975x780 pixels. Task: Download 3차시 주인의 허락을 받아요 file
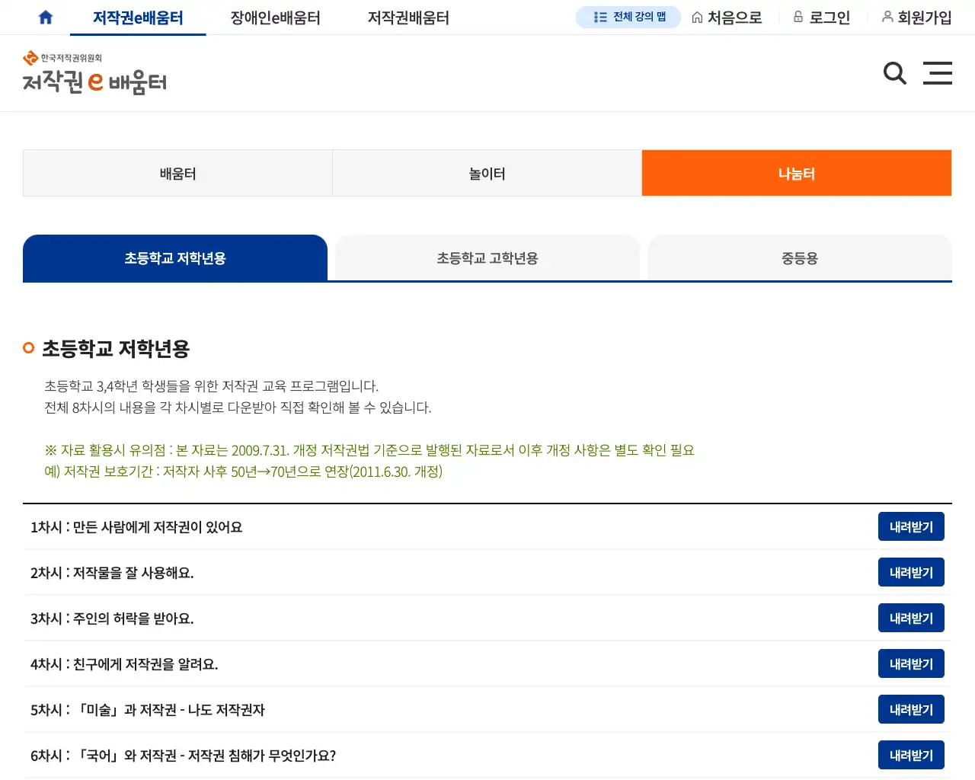[910, 619]
